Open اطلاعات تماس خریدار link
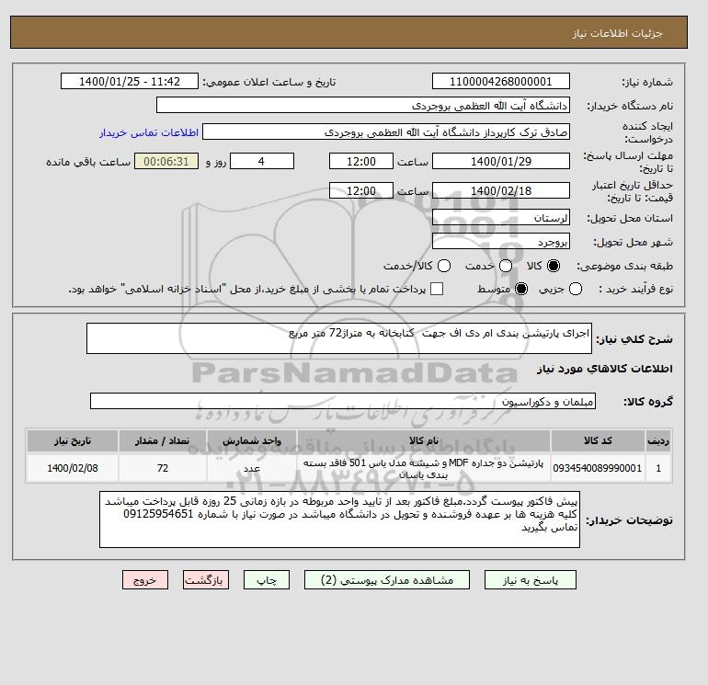Viewport: 708px width, 685px height. [149, 132]
